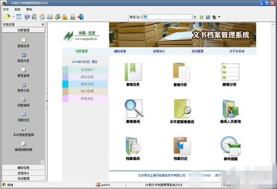Switch to the 系统管理 page tab
Viewport: 277px width, 189px height.
point(198,51)
